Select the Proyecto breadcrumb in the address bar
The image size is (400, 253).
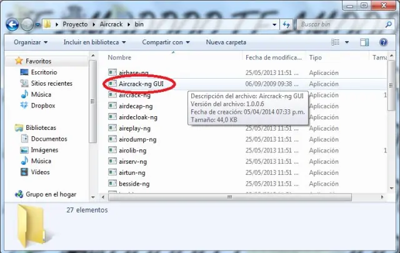(x=75, y=24)
